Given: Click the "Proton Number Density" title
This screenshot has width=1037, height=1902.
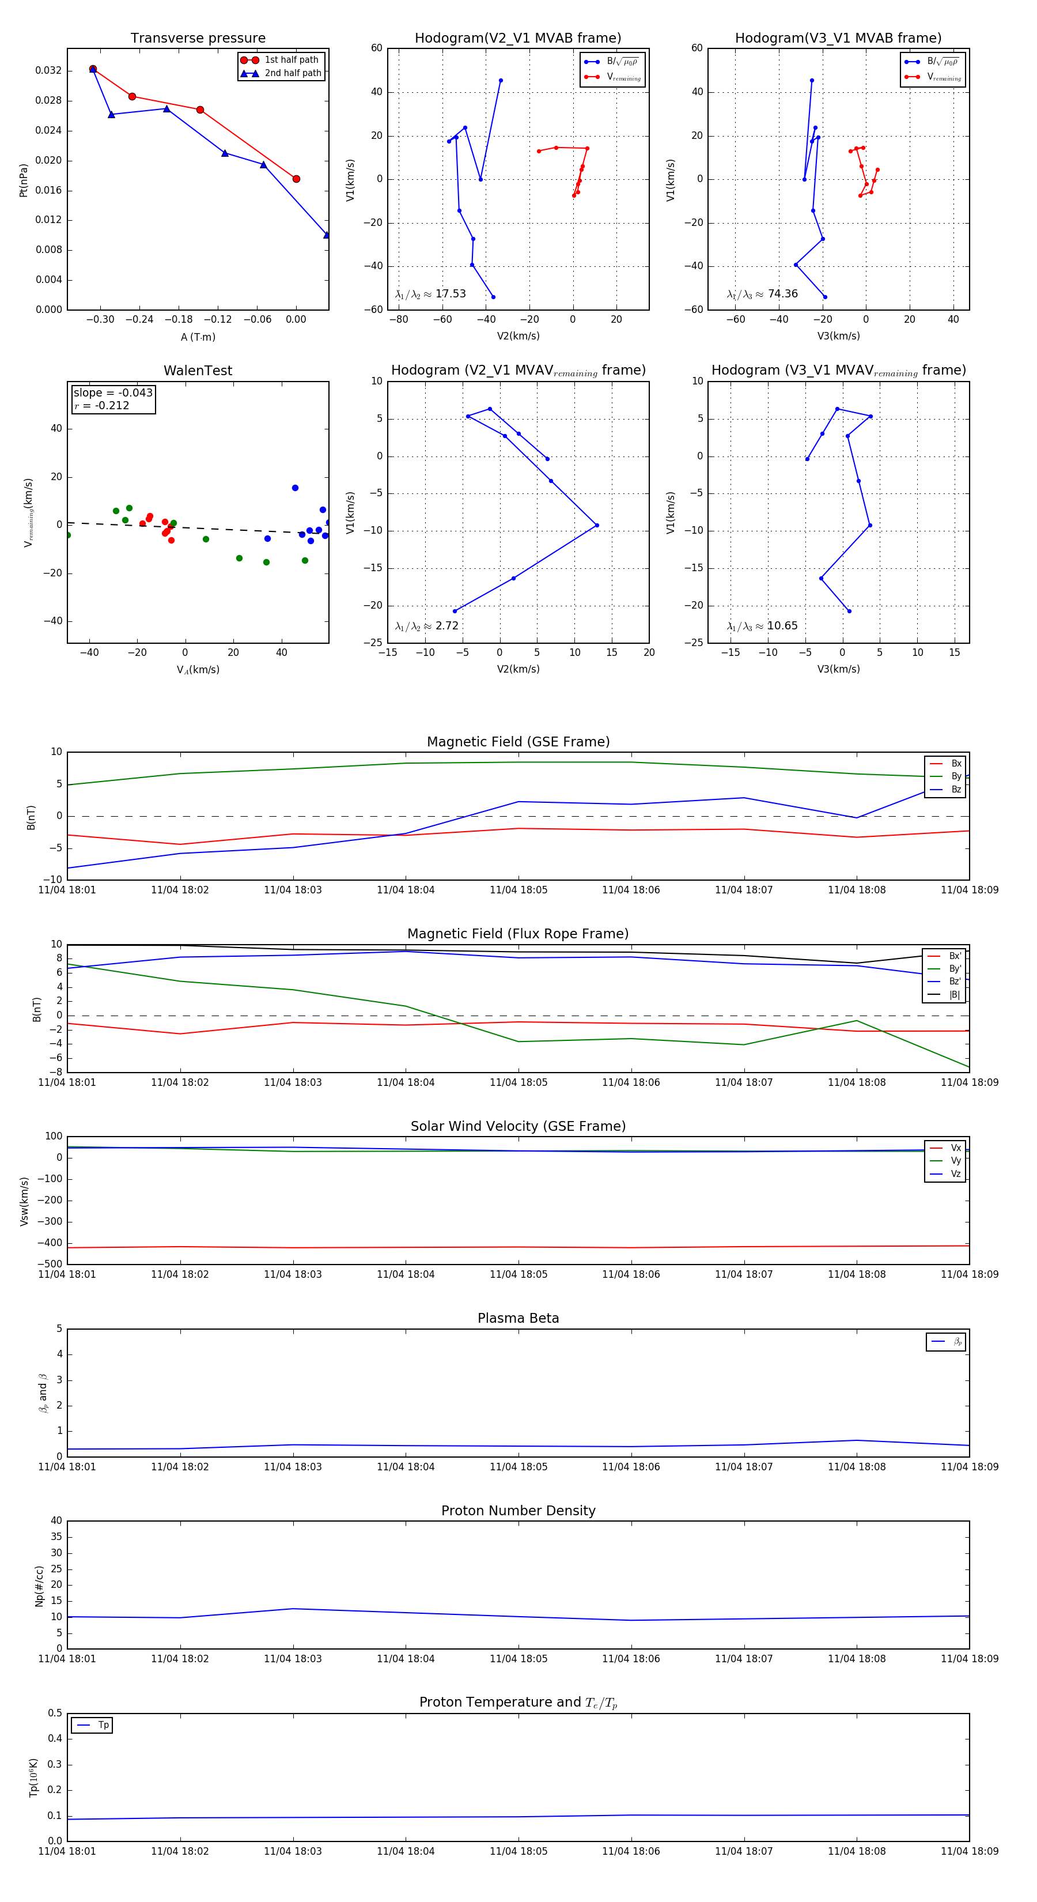Looking at the screenshot, I should [518, 1511].
